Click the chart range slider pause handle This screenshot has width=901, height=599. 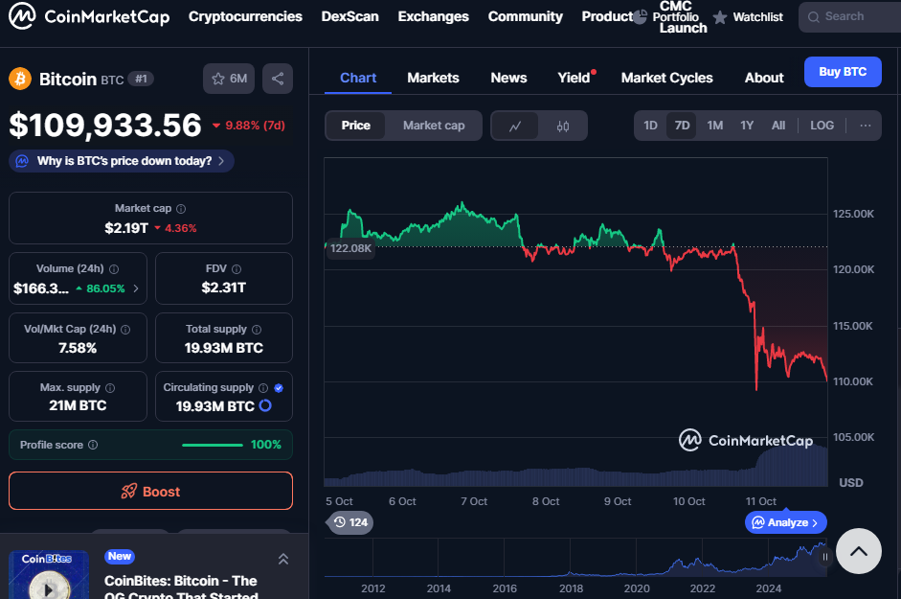(x=824, y=556)
